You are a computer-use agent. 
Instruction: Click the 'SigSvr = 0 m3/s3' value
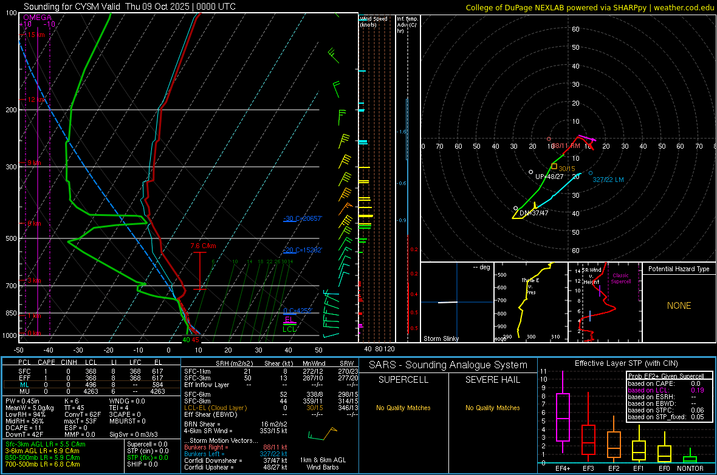point(134,434)
